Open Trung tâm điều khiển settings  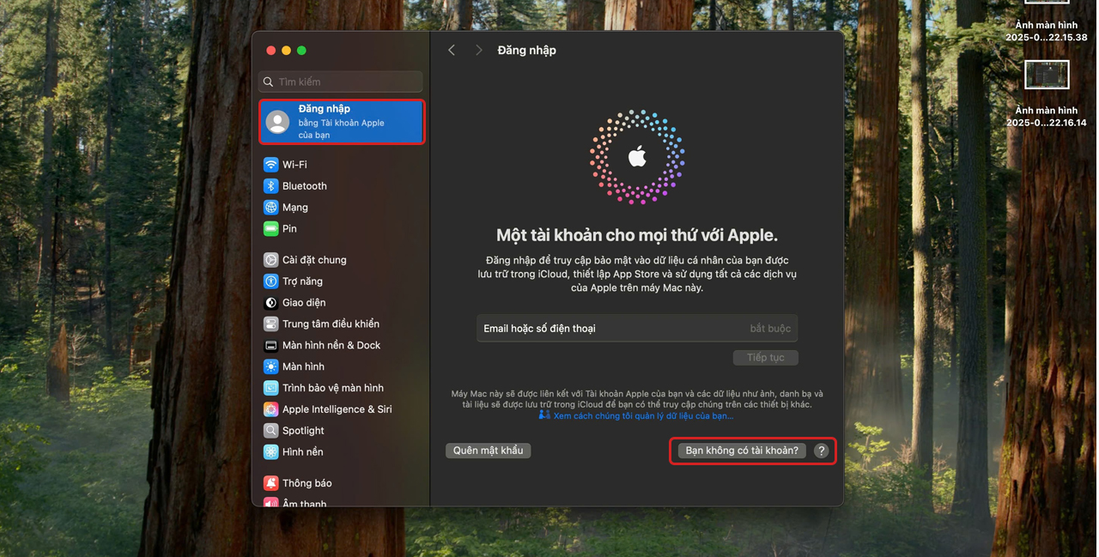270,324
